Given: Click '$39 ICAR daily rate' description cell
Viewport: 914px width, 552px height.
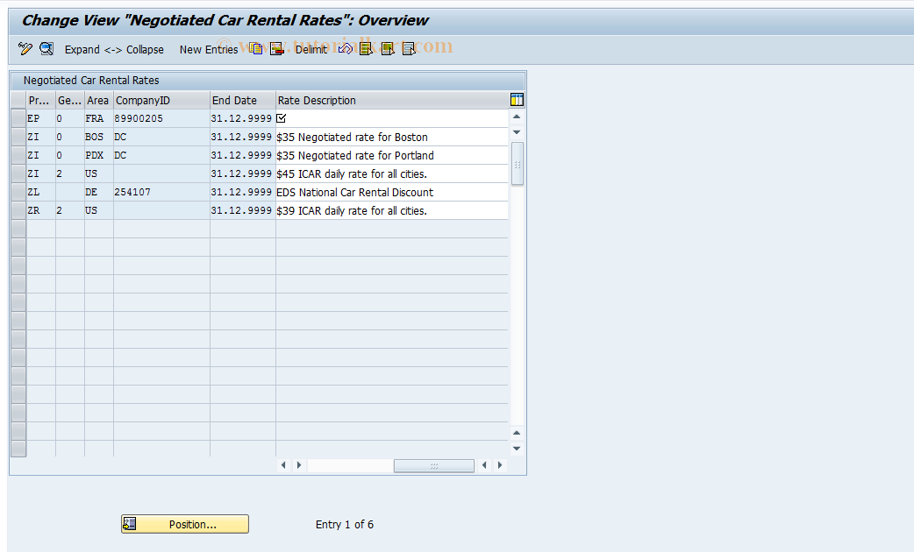Looking at the screenshot, I should (x=392, y=210).
